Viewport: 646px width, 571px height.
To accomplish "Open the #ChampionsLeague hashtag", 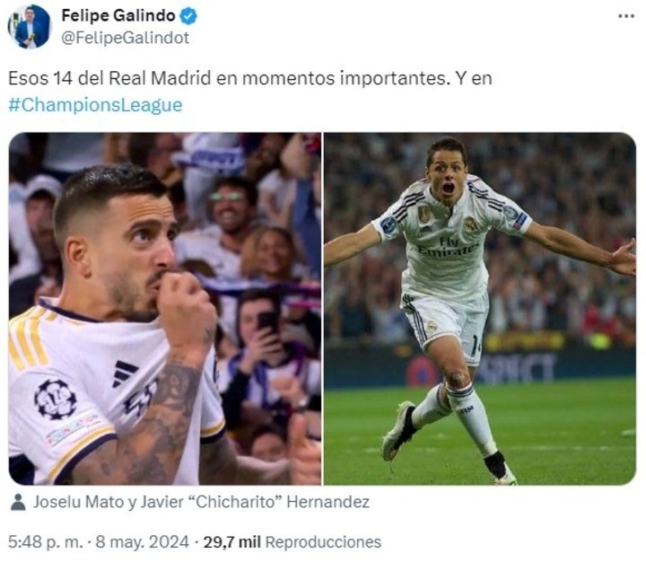I will pyautogui.click(x=95, y=105).
